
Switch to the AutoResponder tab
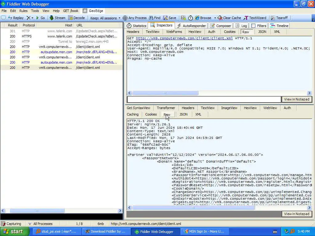(x=192, y=26)
